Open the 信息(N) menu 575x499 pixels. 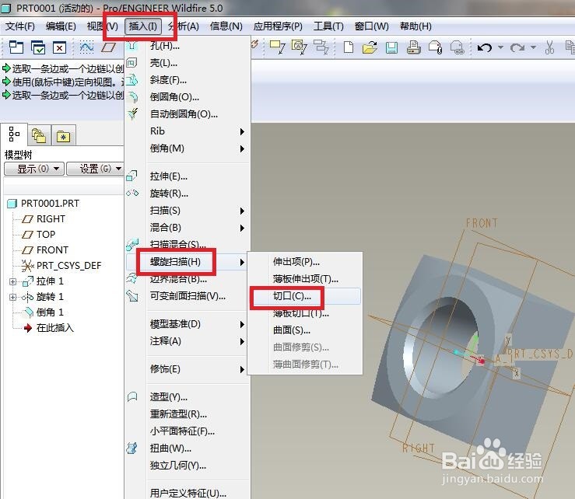pos(226,26)
